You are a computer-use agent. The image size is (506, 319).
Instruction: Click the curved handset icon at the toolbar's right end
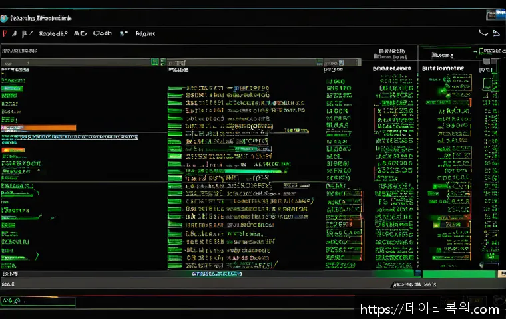(x=483, y=33)
